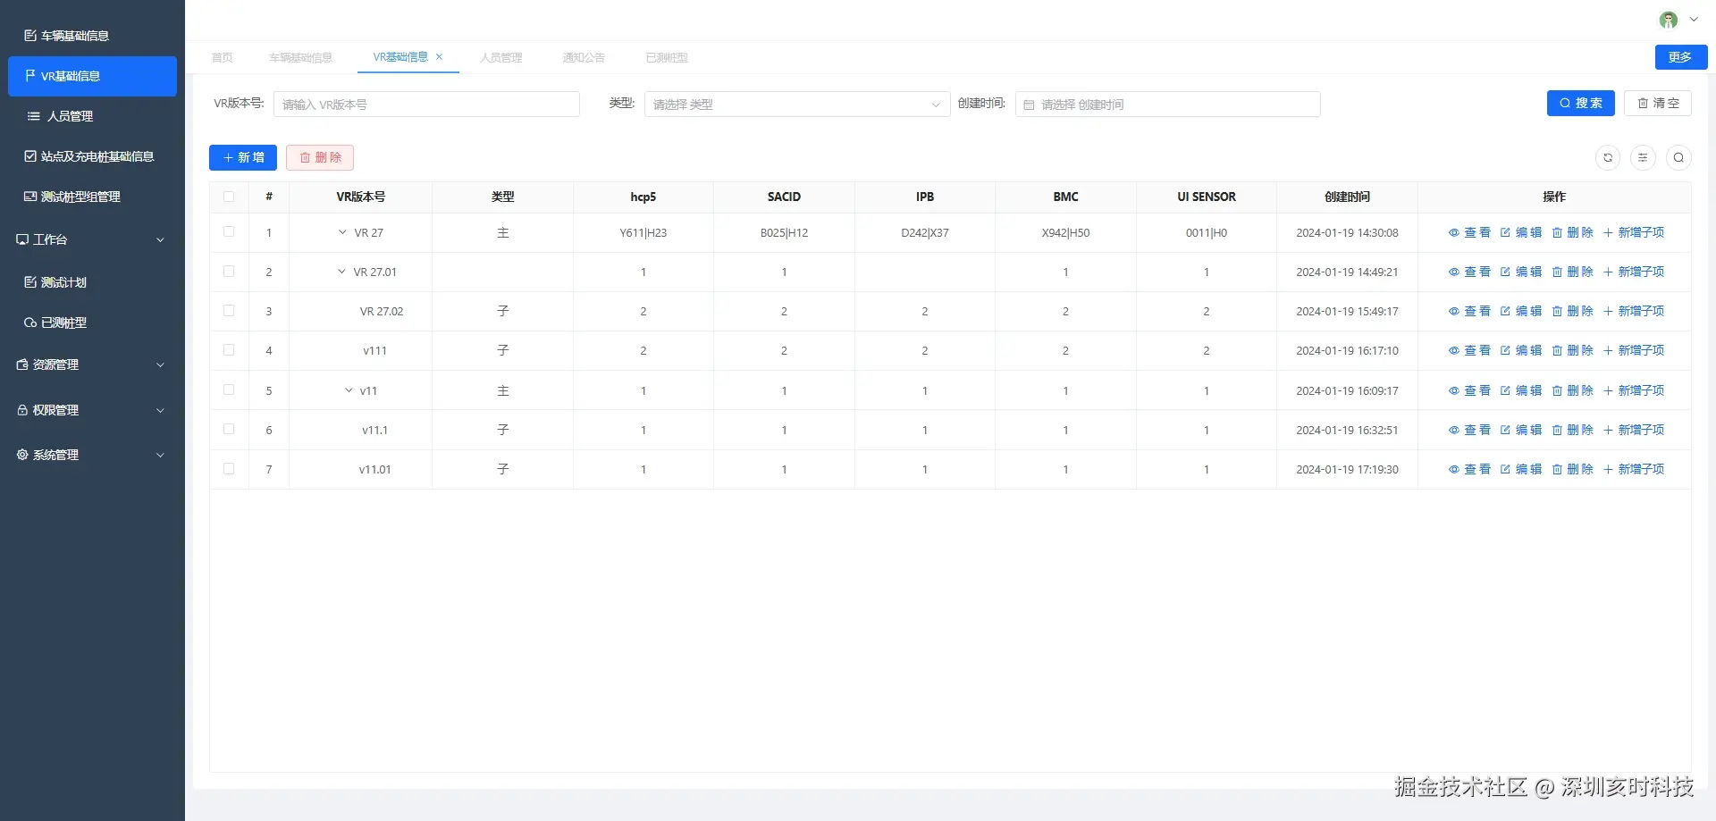Expand 权限管理 sidebar menu
The image size is (1716, 821).
tap(92, 410)
